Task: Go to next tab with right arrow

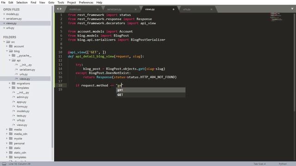Action: pyautogui.click(x=61, y=9)
